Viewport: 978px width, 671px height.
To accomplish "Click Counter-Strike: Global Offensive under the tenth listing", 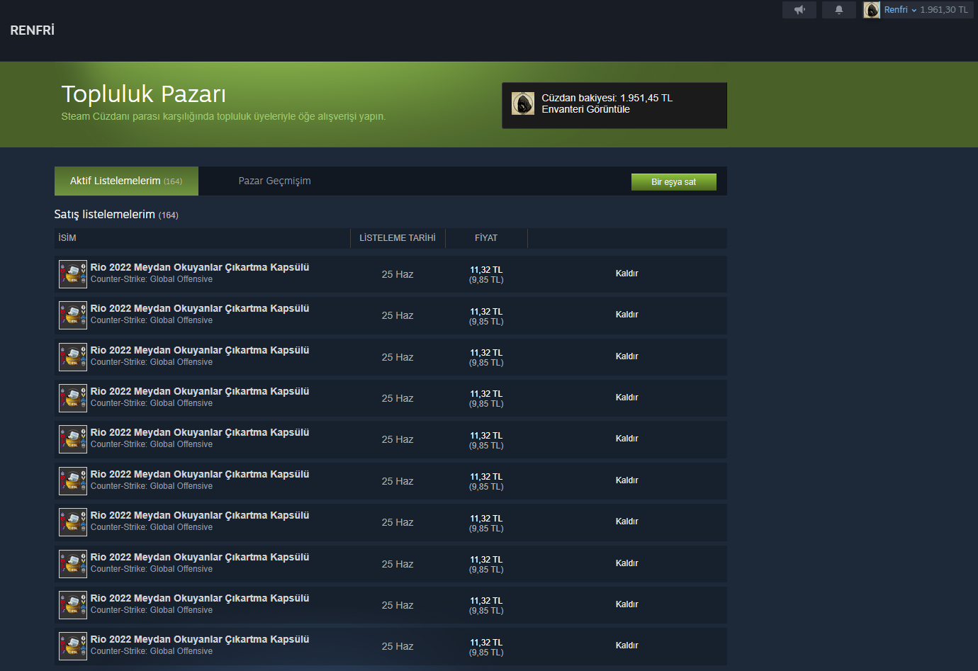I will point(152,651).
